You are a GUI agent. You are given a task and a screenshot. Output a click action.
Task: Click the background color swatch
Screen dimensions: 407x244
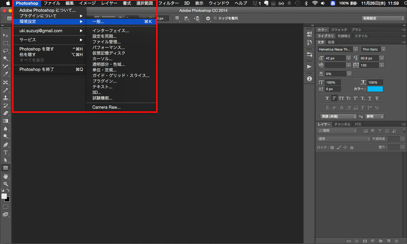pyautogui.click(x=8, y=200)
